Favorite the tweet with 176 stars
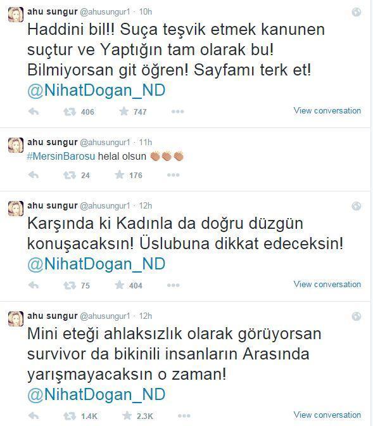The height and width of the screenshot is (426, 373). (120, 175)
